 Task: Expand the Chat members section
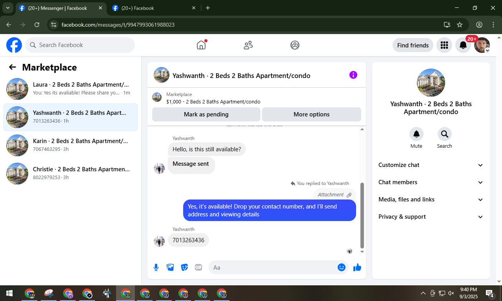coord(431,182)
